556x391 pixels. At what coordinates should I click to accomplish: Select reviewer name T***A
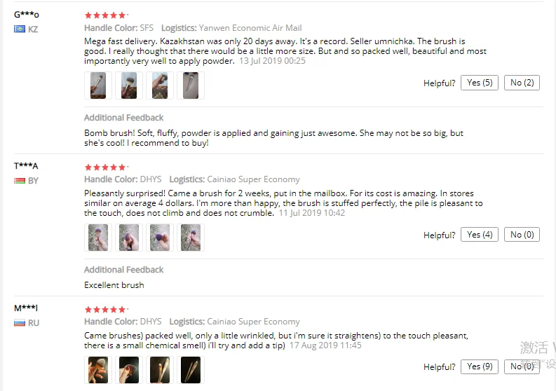click(x=26, y=166)
